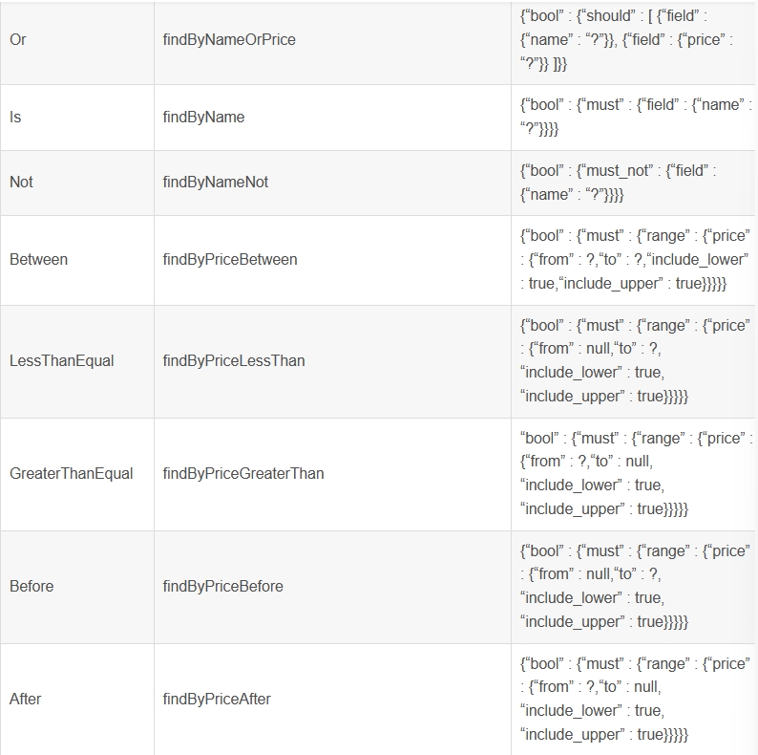
Task: Click the findByPriceBetween method name
Action: (230, 259)
